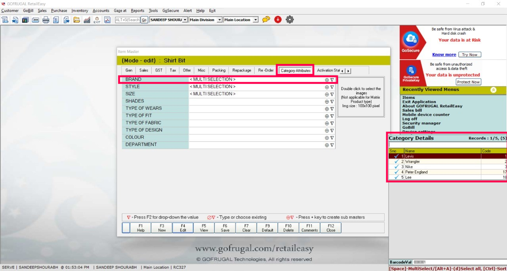Click the plus icon in TYPE OF FIT row
The image size is (507, 271).
click(x=327, y=116)
